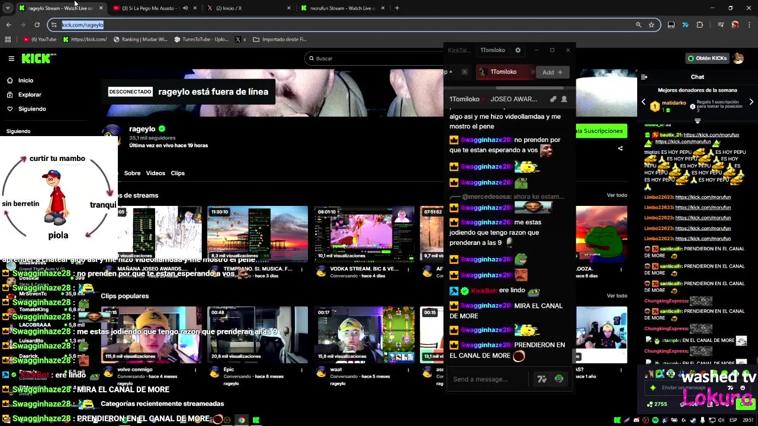Play the 'Epic' clip thumbnail
This screenshot has width=758, height=426.
tap(258, 335)
